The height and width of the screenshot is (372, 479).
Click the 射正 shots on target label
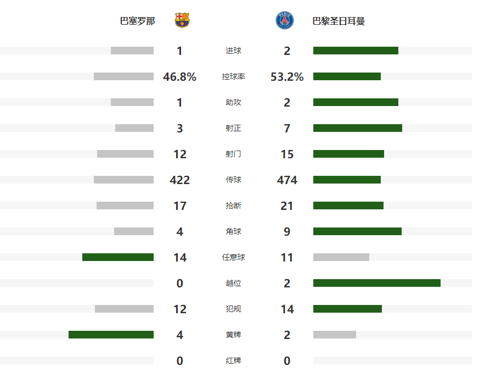(x=233, y=129)
